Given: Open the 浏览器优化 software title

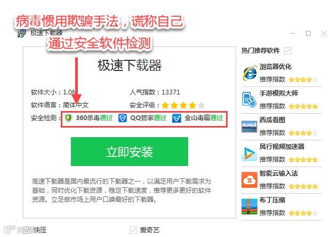Looking at the screenshot, I should coord(275,67).
